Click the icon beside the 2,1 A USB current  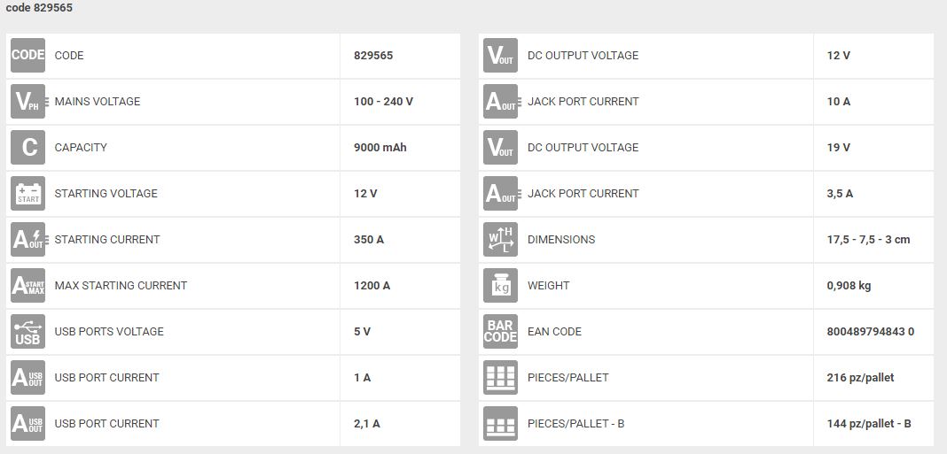[x=27, y=424]
